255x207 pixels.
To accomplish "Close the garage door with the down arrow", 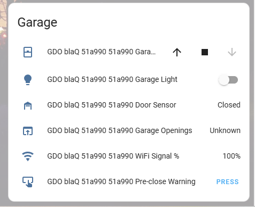I will (232, 52).
